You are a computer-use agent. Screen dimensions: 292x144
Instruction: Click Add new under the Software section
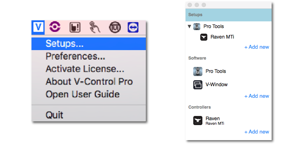click(x=257, y=96)
